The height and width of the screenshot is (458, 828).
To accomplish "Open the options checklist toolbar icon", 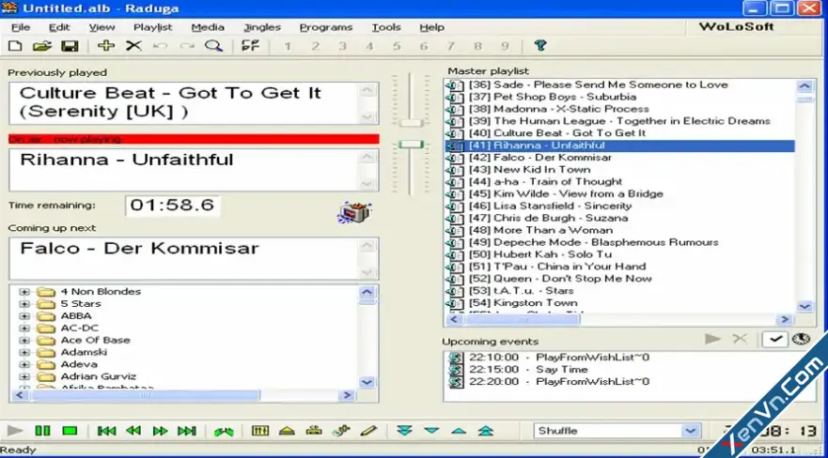I will [250, 46].
